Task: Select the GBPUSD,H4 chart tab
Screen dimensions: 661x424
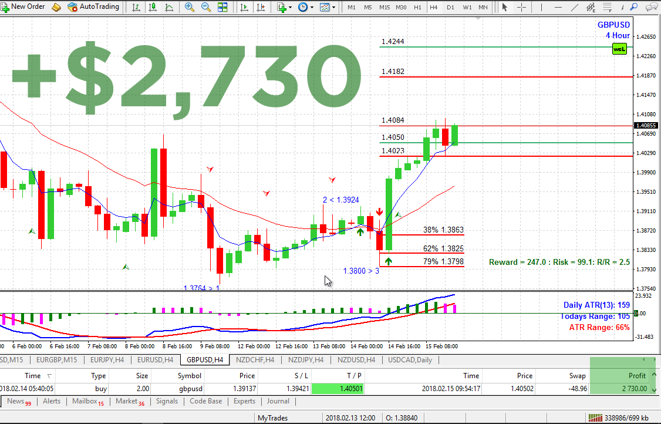Action: 205,360
